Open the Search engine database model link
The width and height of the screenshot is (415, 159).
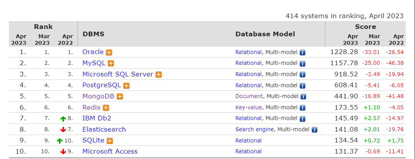click(254, 129)
